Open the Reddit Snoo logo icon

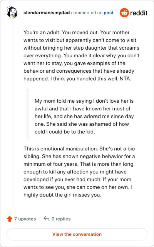coord(124,13)
